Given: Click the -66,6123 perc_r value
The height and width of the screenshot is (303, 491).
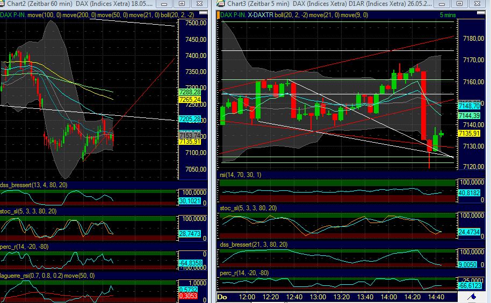Looking at the screenshot, I should (x=469, y=286).
